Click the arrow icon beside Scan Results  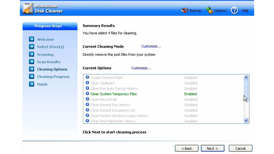(32, 62)
